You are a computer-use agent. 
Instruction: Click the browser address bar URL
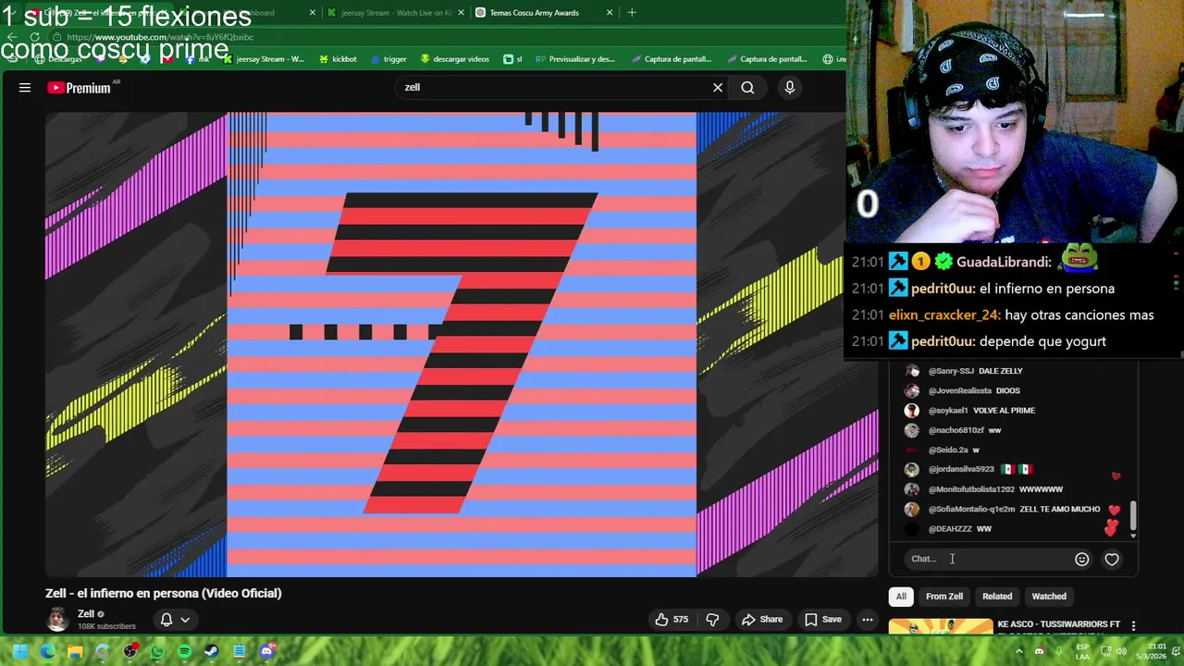(160, 37)
